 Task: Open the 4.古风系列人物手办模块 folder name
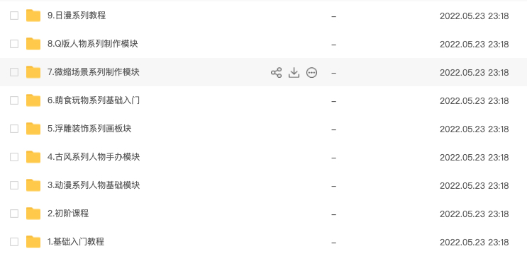click(94, 157)
